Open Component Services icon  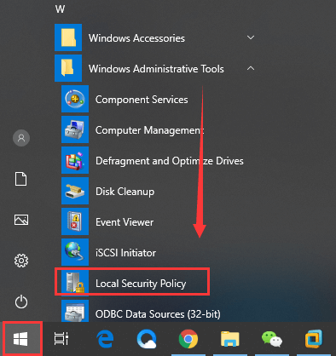(75, 99)
